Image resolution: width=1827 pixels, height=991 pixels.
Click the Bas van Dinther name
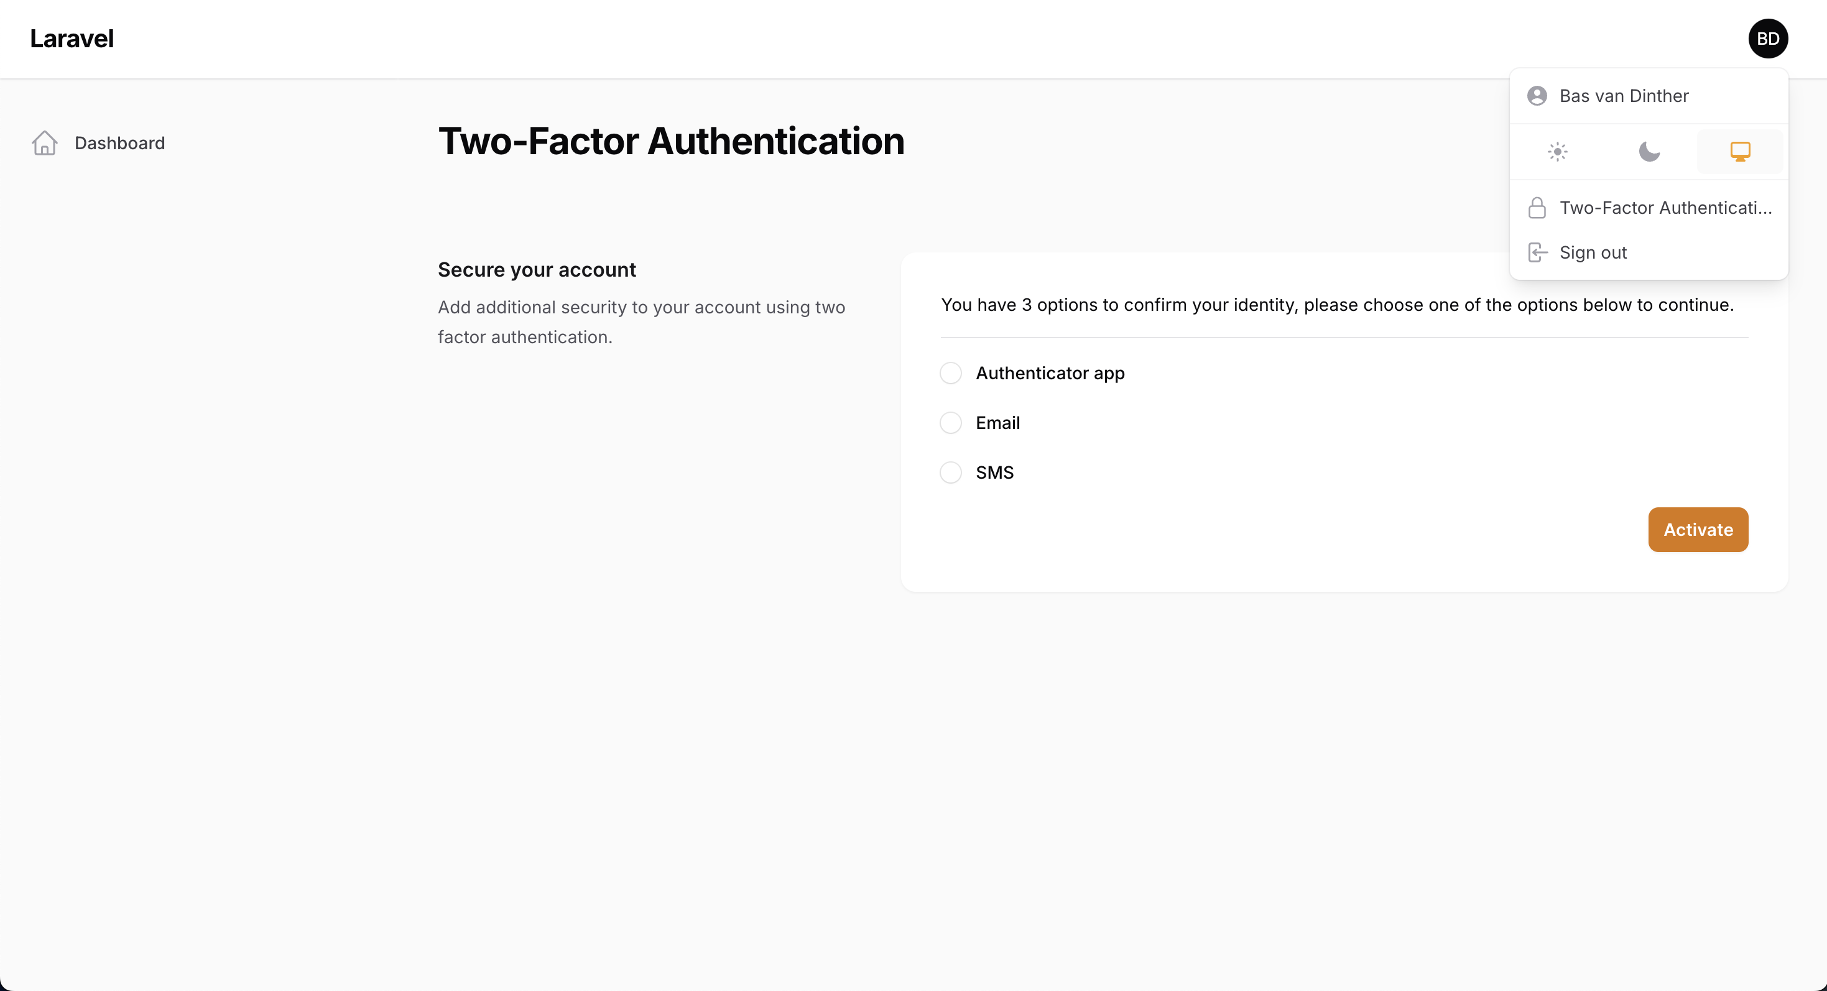click(1624, 96)
